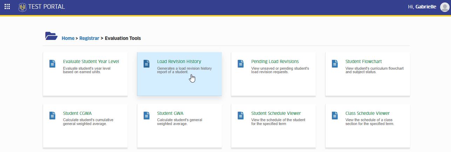Open Student Flowchart title
The image size is (451, 152).
[364, 62]
